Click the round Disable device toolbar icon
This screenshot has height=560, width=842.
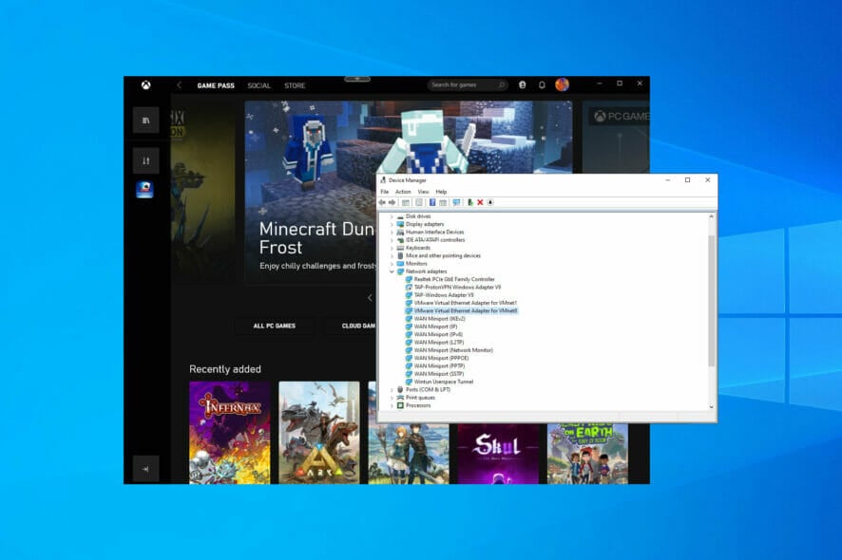tap(490, 203)
